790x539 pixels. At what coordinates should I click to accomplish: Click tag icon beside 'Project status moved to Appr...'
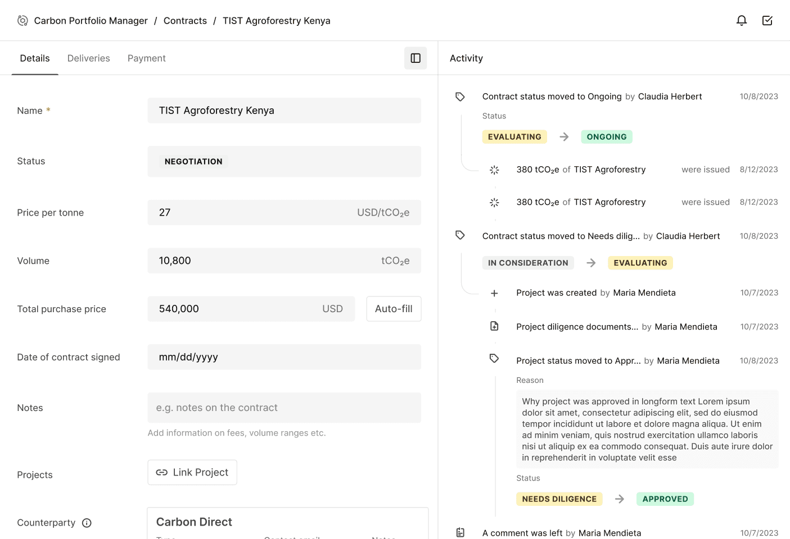point(494,358)
